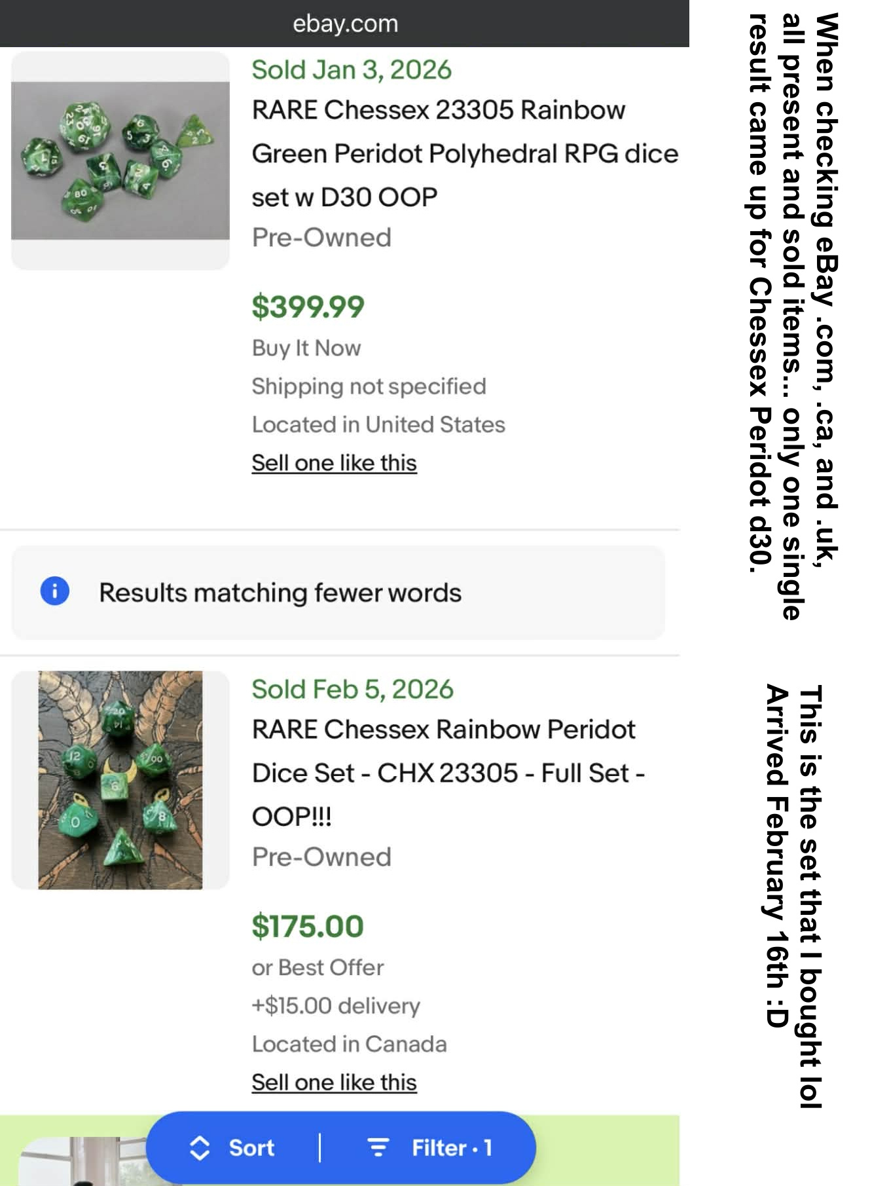The width and height of the screenshot is (889, 1186).
Task: Tap the ebay.com address bar
Action: 345,24
